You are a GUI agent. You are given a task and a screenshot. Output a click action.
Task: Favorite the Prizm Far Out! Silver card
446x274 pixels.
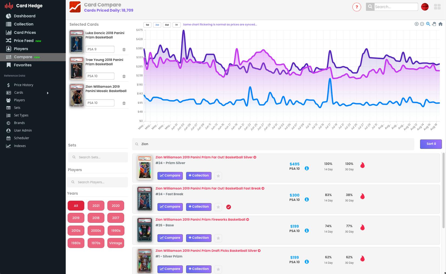[x=218, y=176]
